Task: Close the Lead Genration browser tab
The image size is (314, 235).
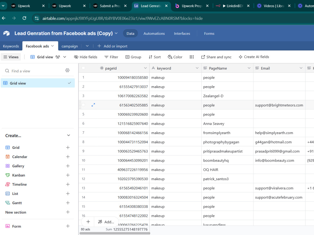Action: (166, 6)
